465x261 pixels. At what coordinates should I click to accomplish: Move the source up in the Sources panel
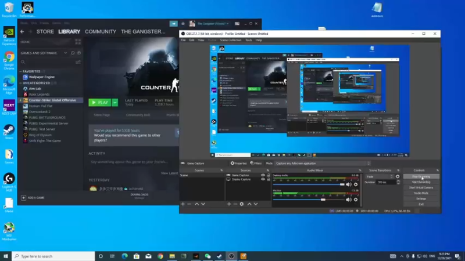coord(249,204)
